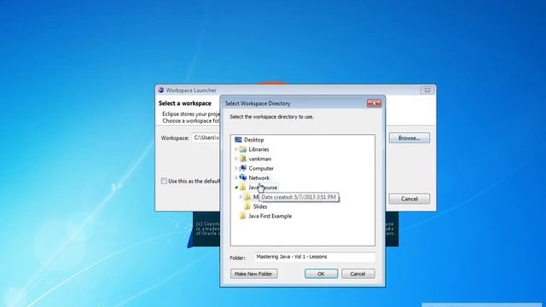Viewport: 546px width, 307px height.
Task: Close the Workspace Launcher window
Action: [427, 90]
